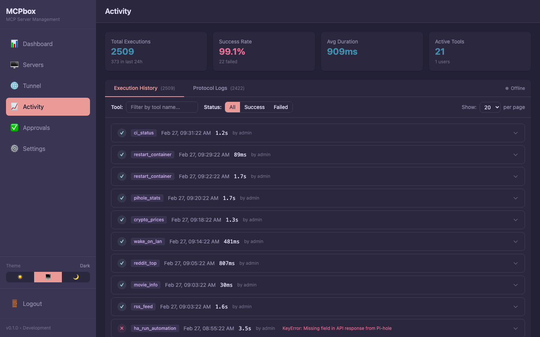Click the Approvals green checkmark icon

coord(14,128)
